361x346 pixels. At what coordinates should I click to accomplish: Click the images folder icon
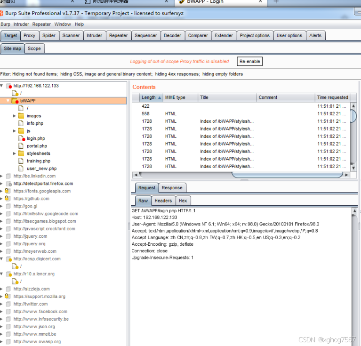21,115
